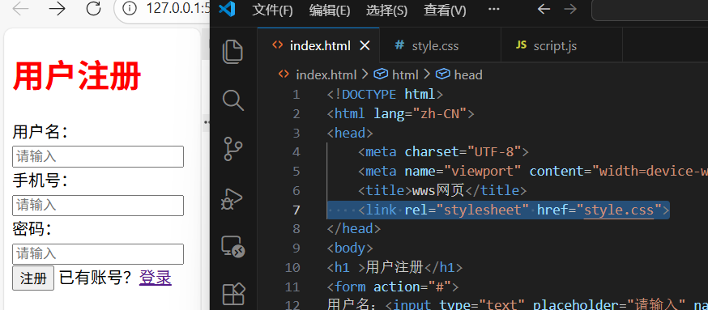Click the 注册 submit button

coord(33,278)
